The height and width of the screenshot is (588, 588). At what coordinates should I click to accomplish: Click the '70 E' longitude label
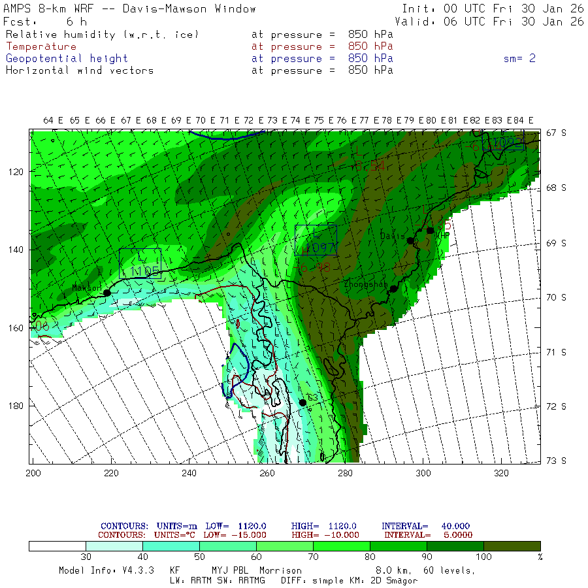click(205, 120)
